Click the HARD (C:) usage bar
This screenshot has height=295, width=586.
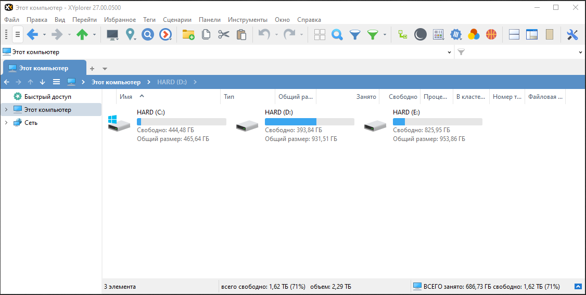click(x=182, y=122)
